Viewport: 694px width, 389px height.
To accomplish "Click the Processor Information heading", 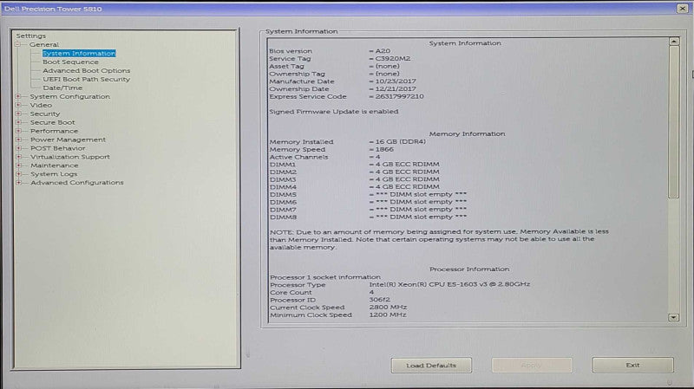I will click(x=469, y=269).
